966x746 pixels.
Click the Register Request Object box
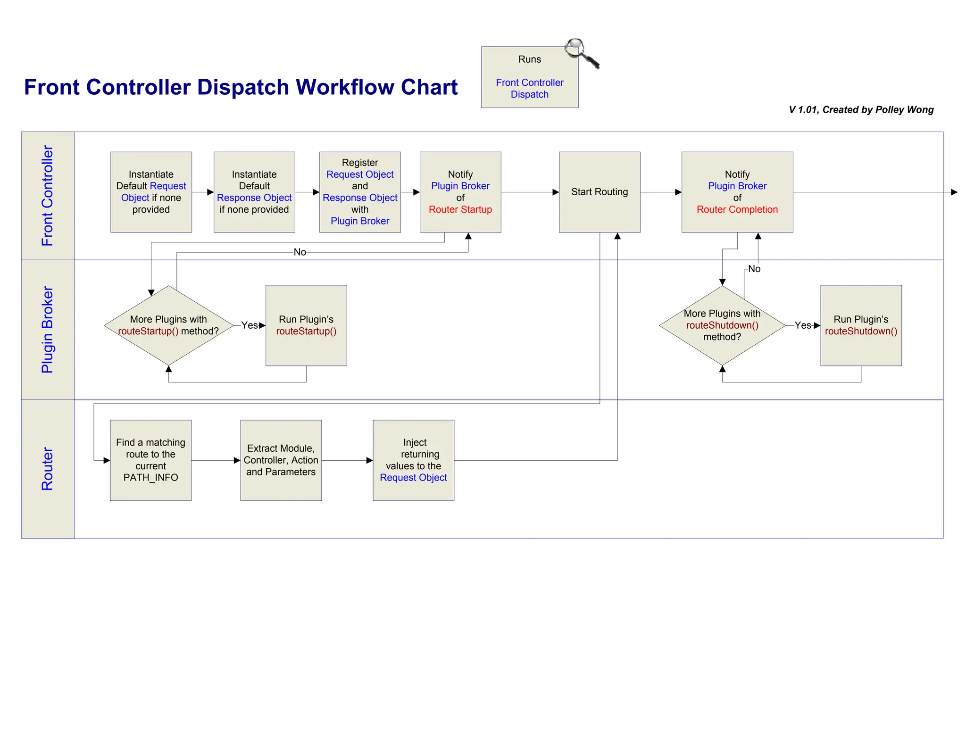point(360,192)
